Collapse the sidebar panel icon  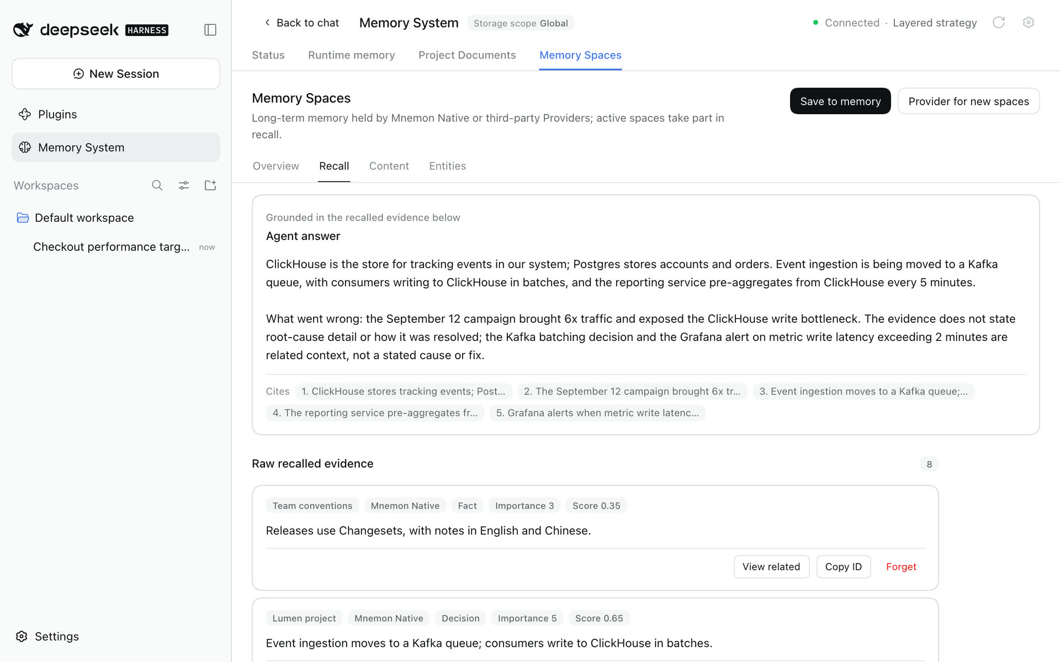[210, 30]
